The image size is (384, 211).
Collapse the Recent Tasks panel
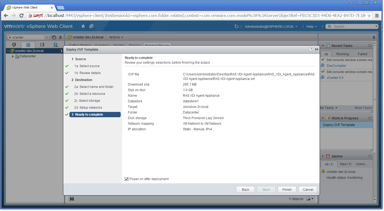coord(323,46)
